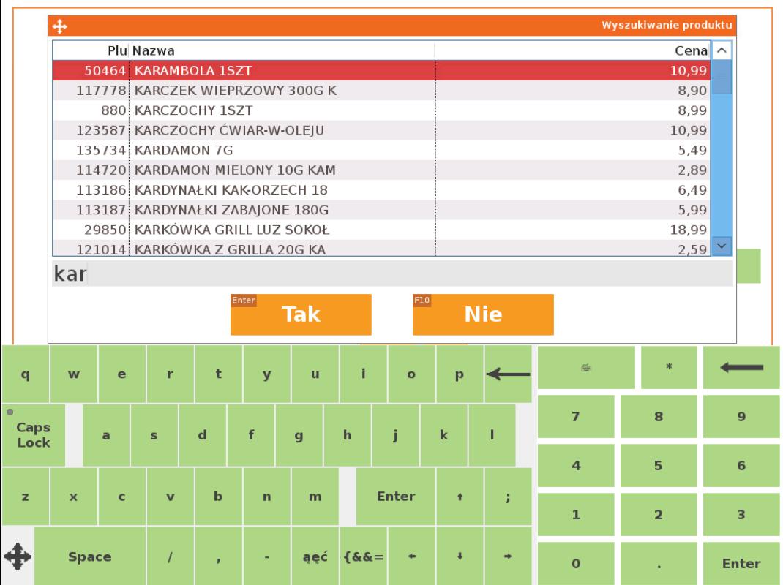
Task: Toggle the symbols layout with the {&&= key
Action: point(364,557)
